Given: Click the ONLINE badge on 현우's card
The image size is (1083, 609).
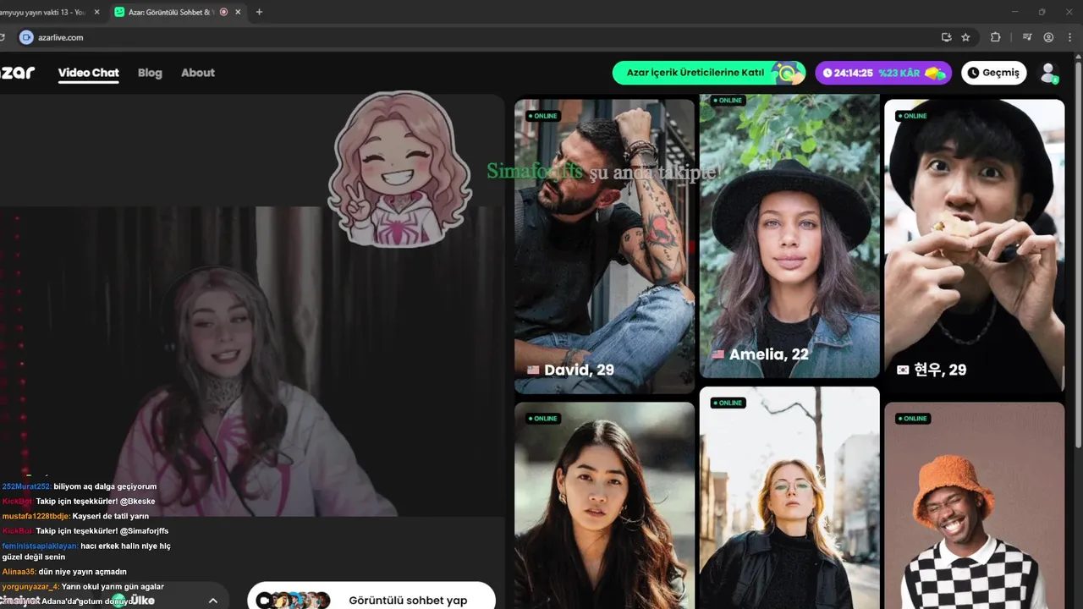Looking at the screenshot, I should pyautogui.click(x=913, y=116).
